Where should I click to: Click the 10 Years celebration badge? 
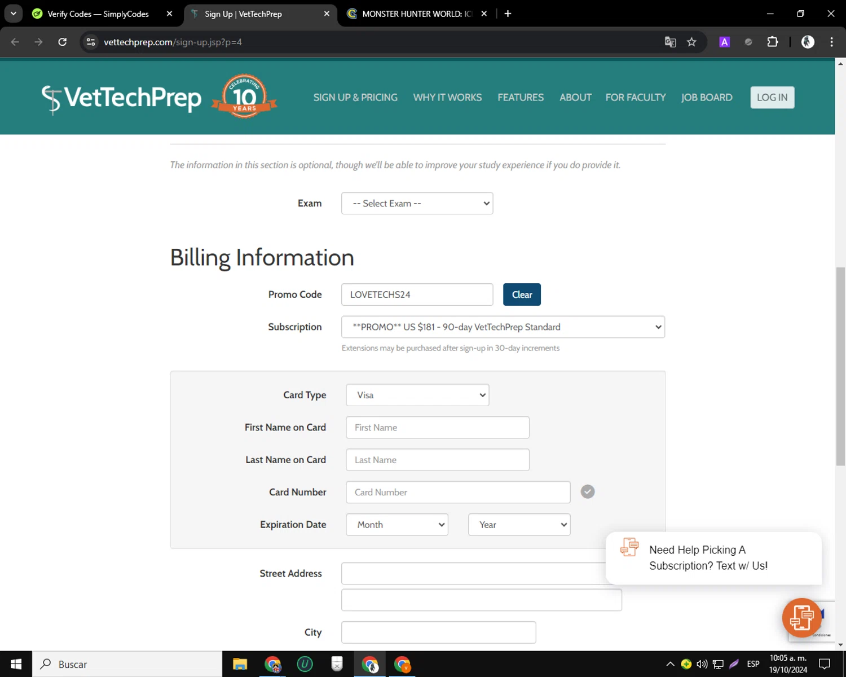tap(244, 96)
